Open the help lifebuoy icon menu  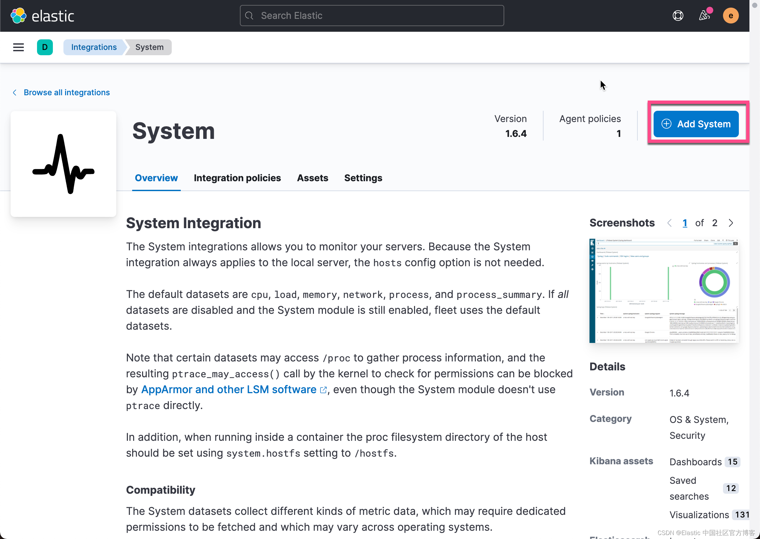678,16
